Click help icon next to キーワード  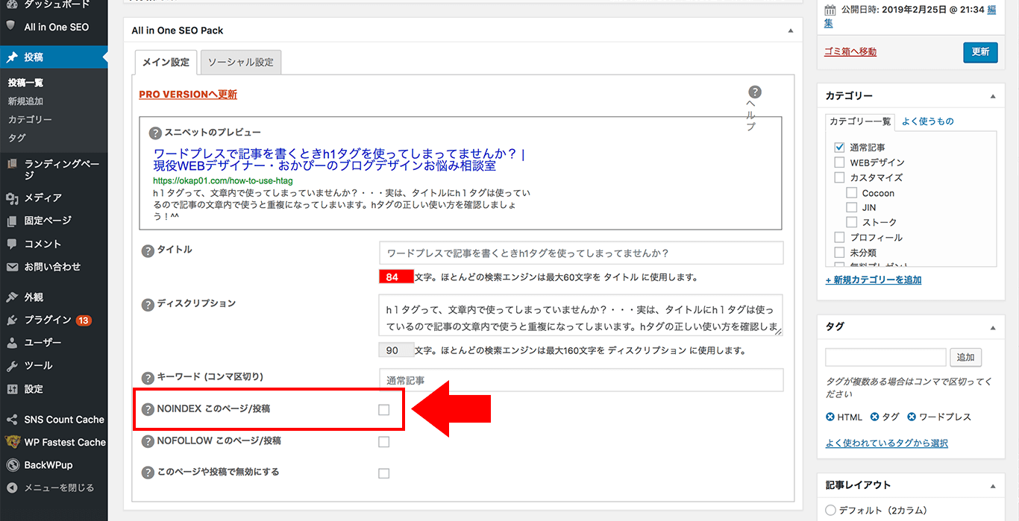(148, 378)
